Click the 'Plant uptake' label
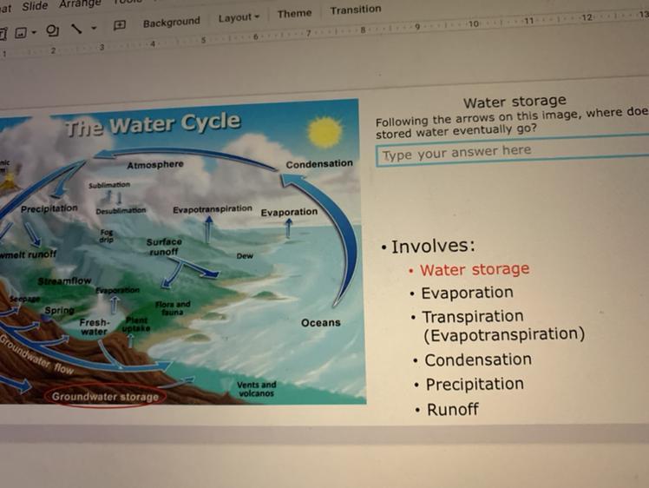The image size is (649, 488). (x=136, y=324)
